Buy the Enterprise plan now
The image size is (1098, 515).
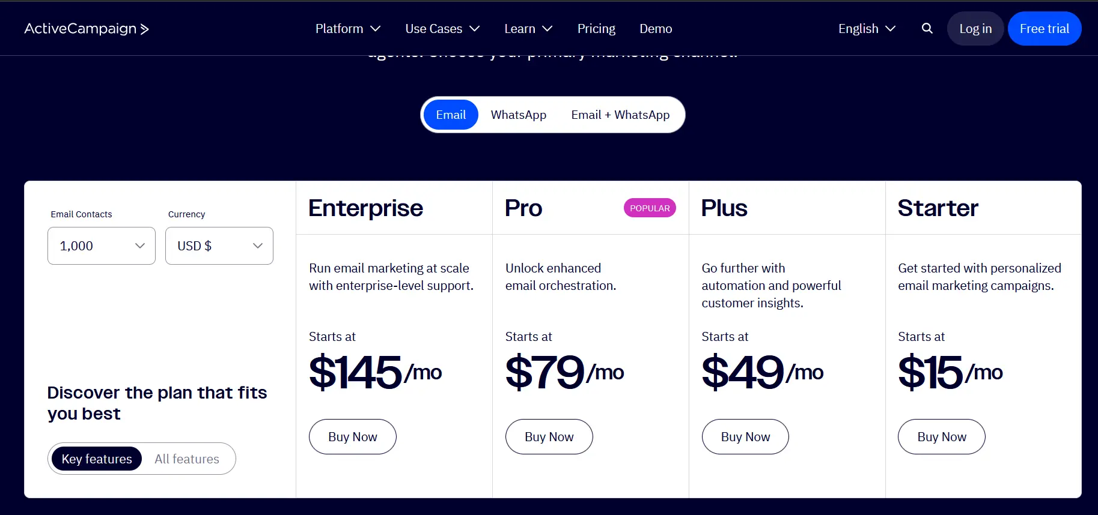coord(353,437)
